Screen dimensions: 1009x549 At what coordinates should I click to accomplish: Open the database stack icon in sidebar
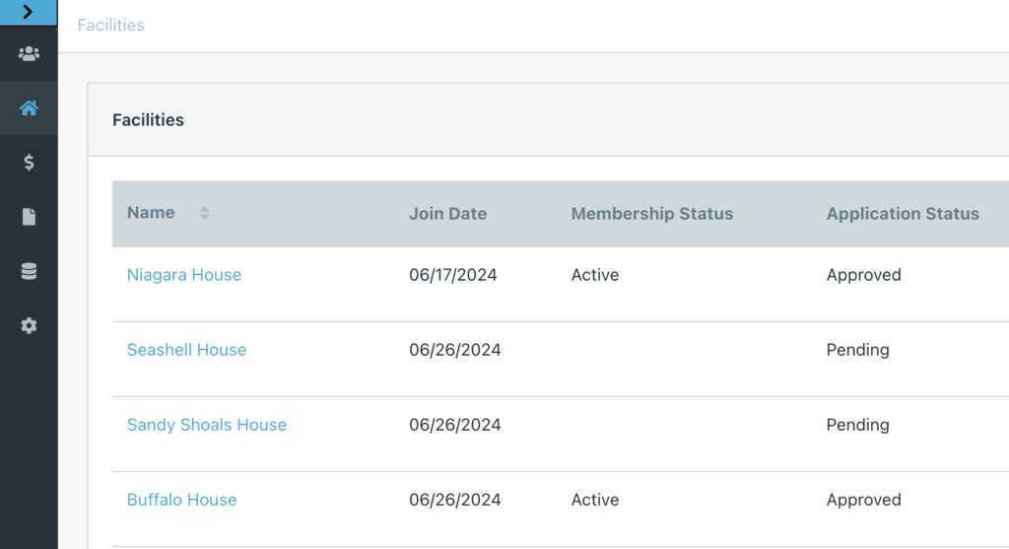pos(29,272)
